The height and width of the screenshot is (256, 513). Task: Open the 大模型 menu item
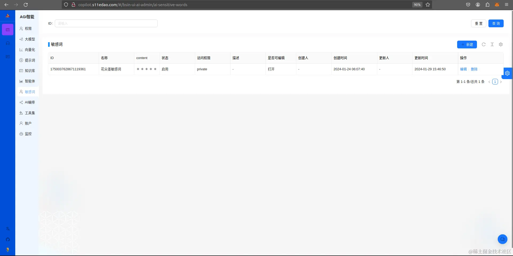[x=28, y=39]
